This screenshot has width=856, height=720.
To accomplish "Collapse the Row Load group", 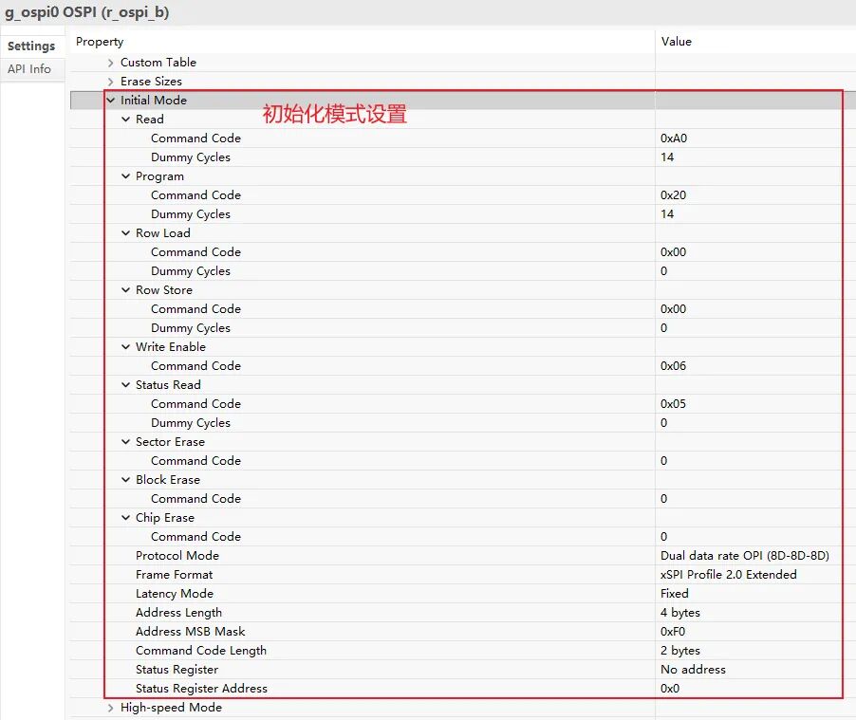I will click(126, 233).
